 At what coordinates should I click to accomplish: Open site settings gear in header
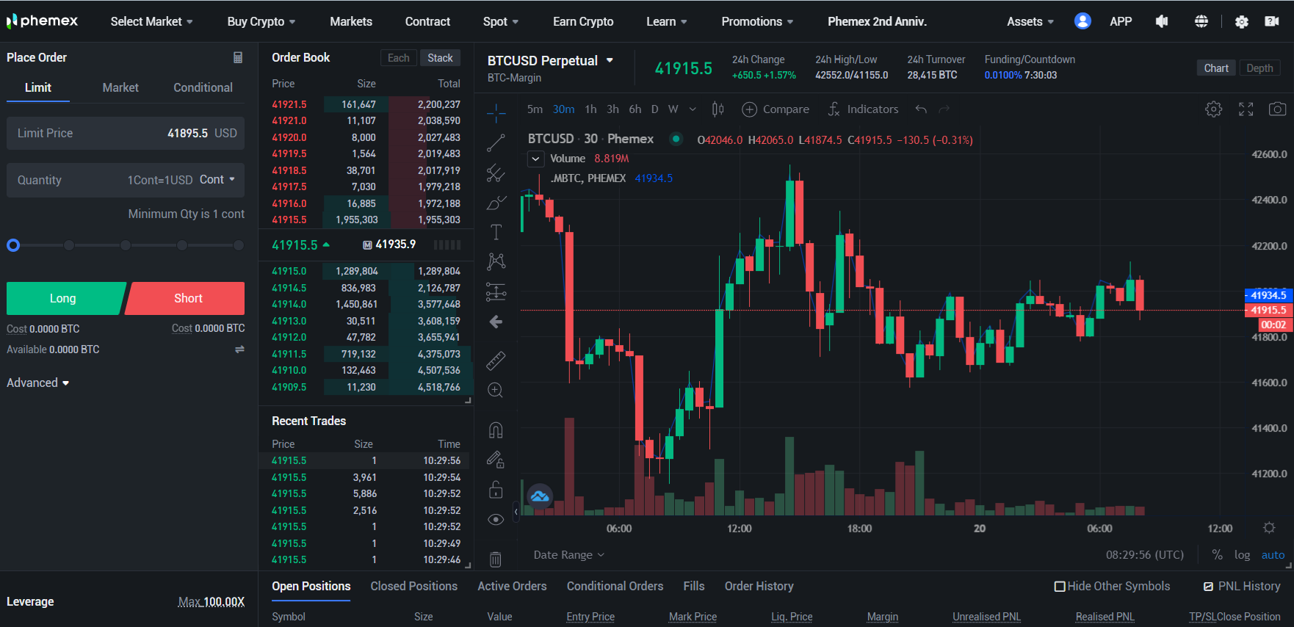point(1241,21)
